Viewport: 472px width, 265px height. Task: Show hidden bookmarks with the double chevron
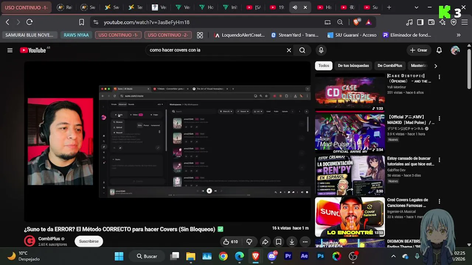(x=458, y=35)
